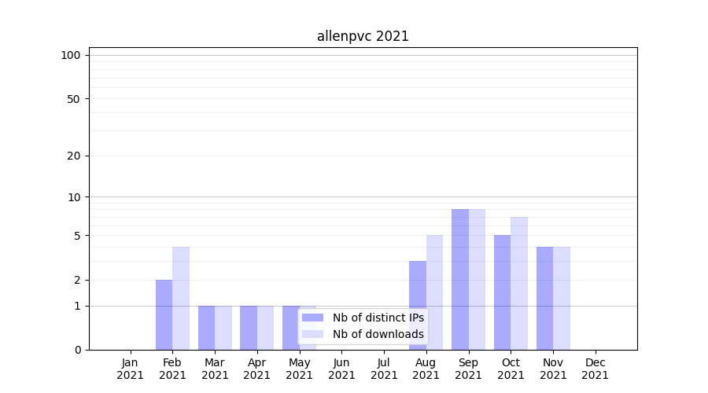This screenshot has height=393, width=708.
Task: Click the Aug 2021 downloads bar
Action: (x=434, y=292)
